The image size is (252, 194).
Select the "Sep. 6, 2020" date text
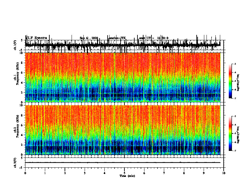click(89, 38)
